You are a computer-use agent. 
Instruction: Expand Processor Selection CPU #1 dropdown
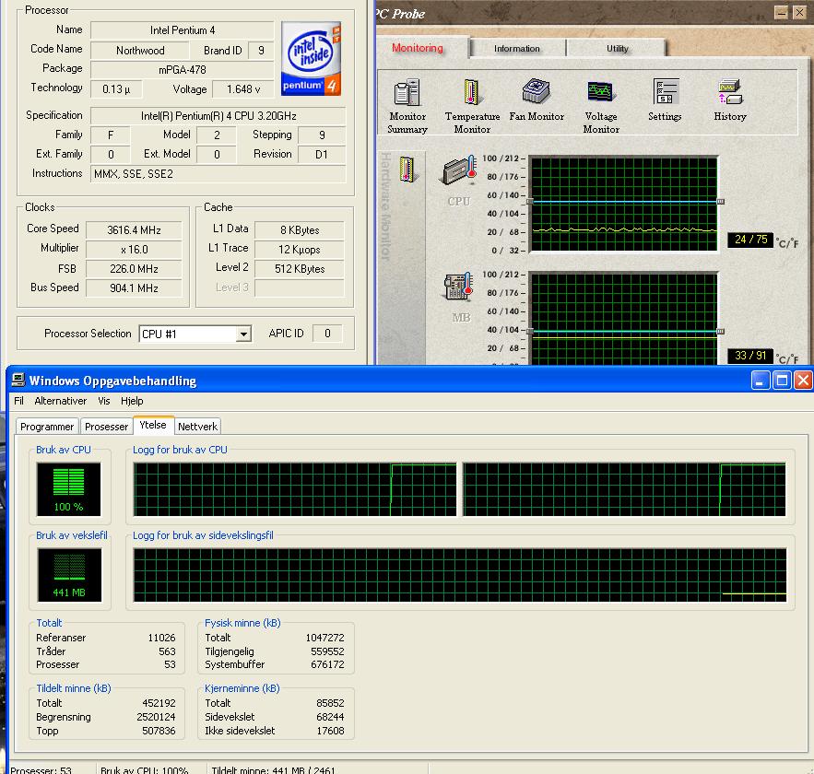pos(243,334)
